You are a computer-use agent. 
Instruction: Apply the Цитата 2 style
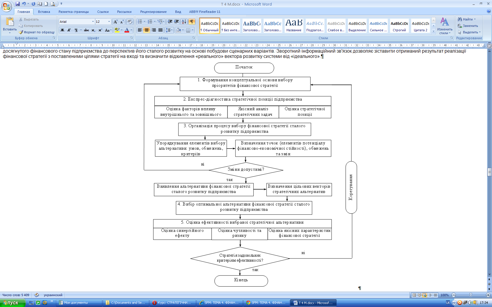pos(420,26)
